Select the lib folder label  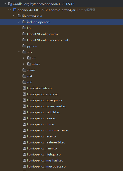click(29, 28)
